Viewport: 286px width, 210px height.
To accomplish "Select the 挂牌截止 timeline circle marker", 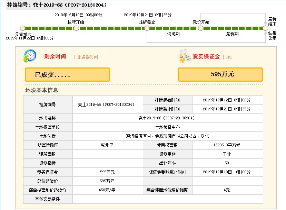I will (x=147, y=28).
